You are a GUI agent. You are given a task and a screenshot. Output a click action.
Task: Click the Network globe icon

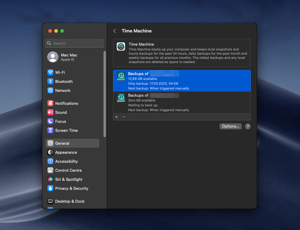pyautogui.click(x=50, y=90)
